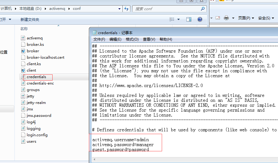Click the 名称 column header

(24, 29)
